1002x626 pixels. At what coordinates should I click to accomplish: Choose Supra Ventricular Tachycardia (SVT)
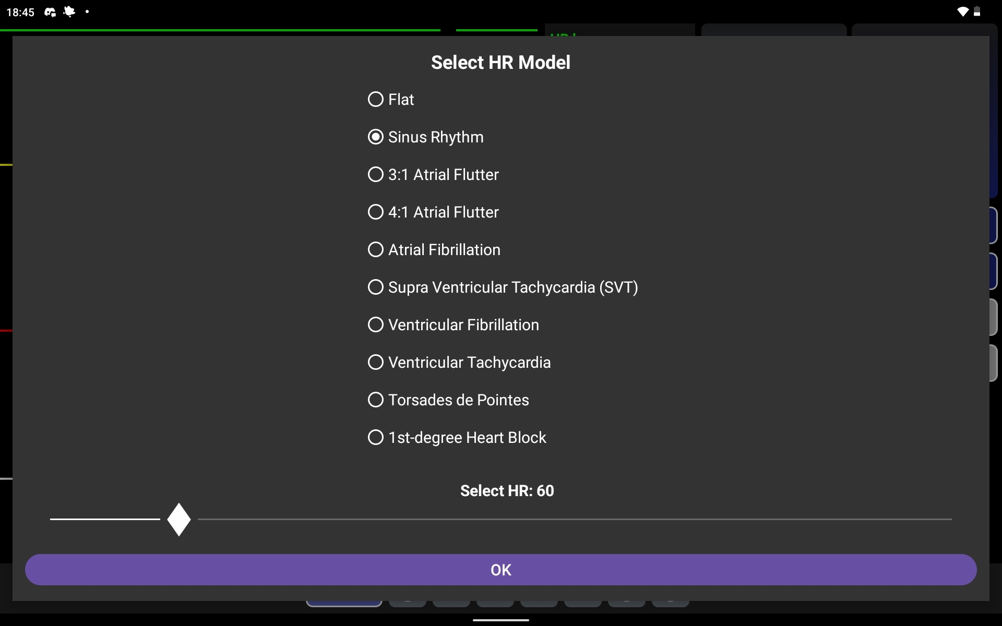[x=376, y=287]
